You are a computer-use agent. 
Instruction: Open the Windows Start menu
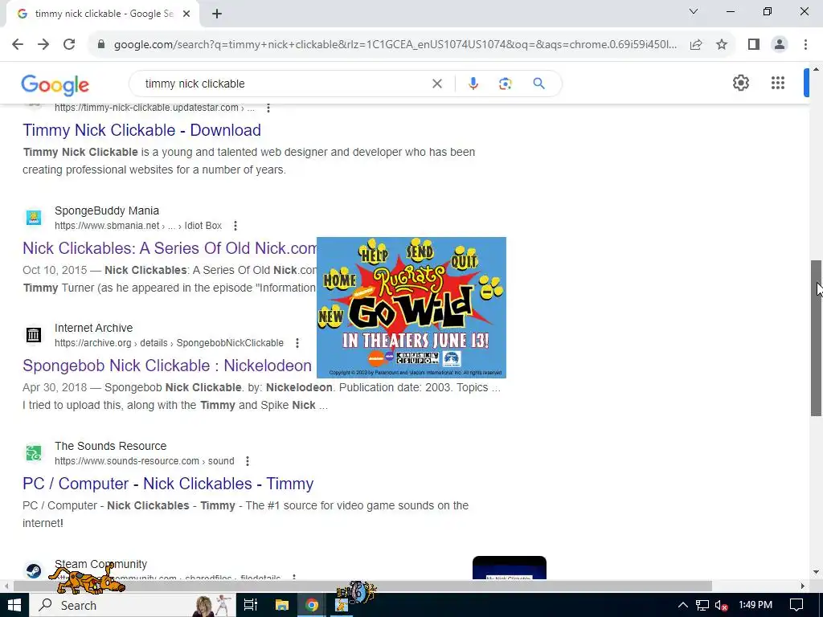14,605
